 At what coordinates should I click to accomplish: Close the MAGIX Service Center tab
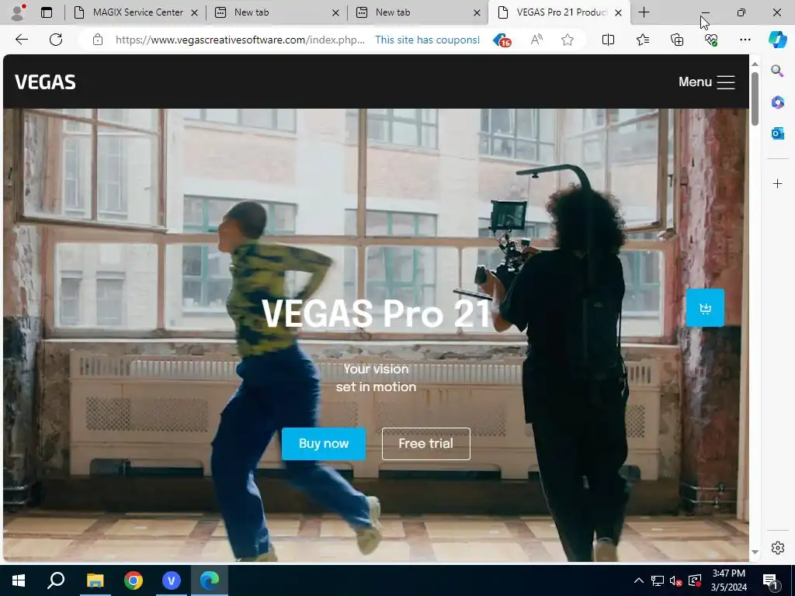tap(194, 12)
